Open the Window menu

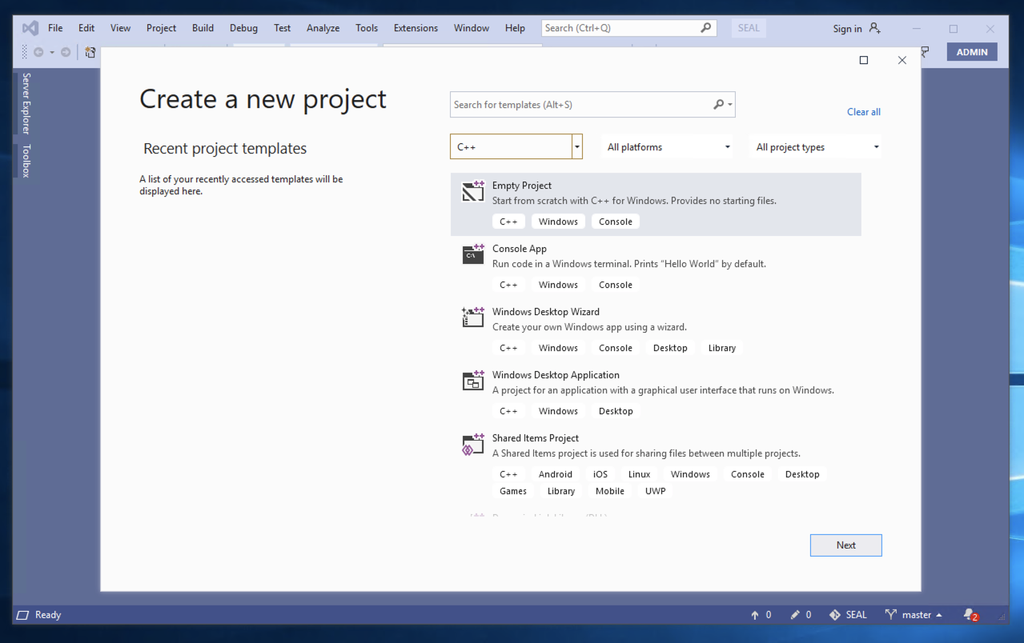pos(471,28)
